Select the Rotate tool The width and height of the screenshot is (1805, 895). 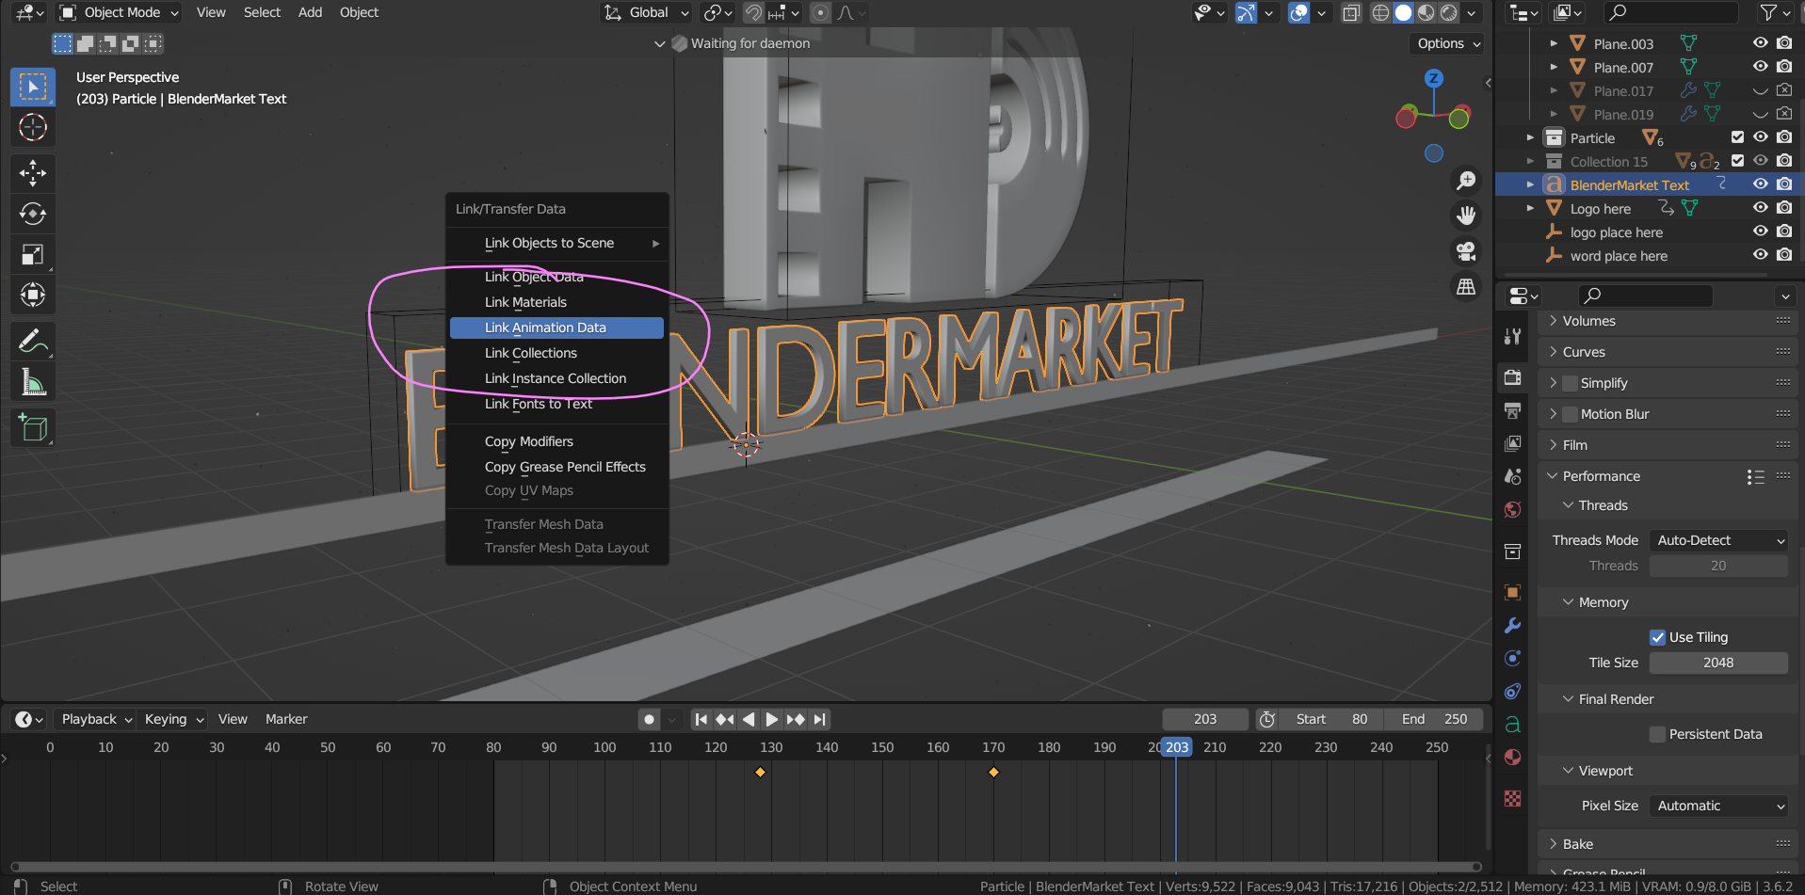pos(33,214)
